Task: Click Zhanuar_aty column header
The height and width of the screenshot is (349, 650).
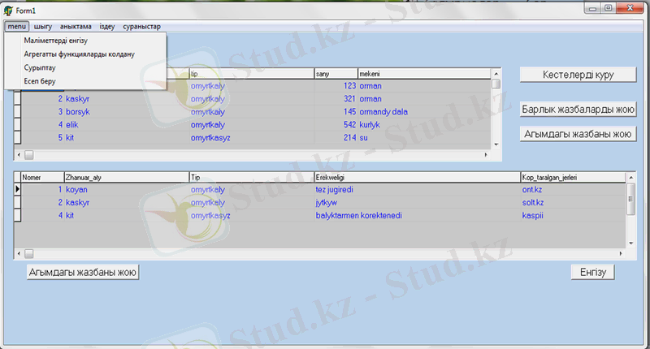Action: pos(127,177)
